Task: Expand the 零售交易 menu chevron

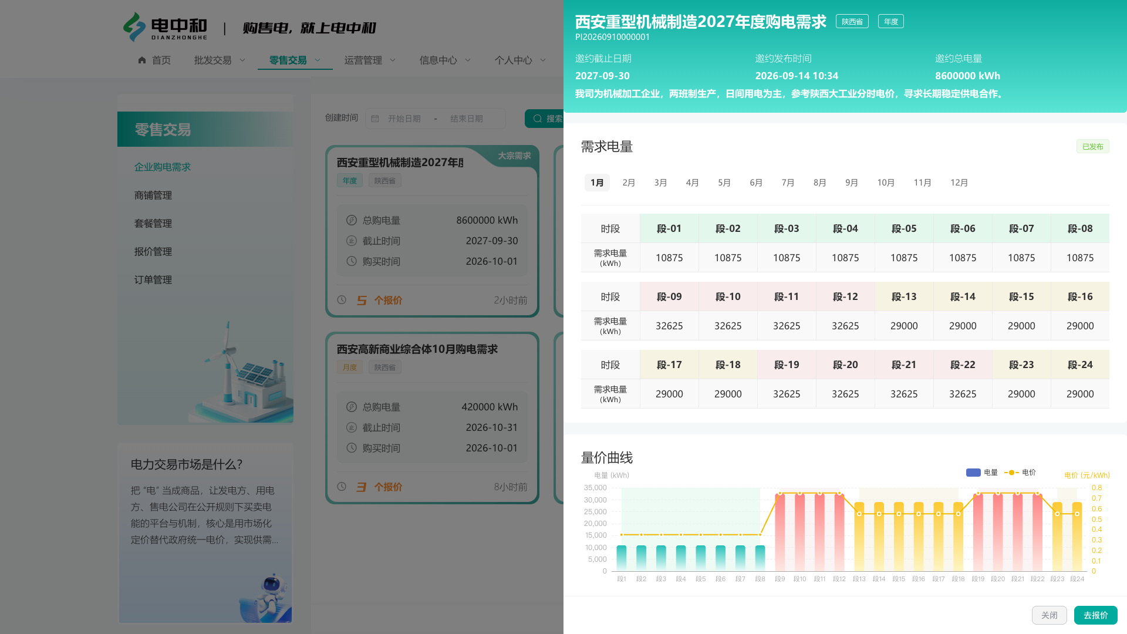Action: tap(318, 60)
